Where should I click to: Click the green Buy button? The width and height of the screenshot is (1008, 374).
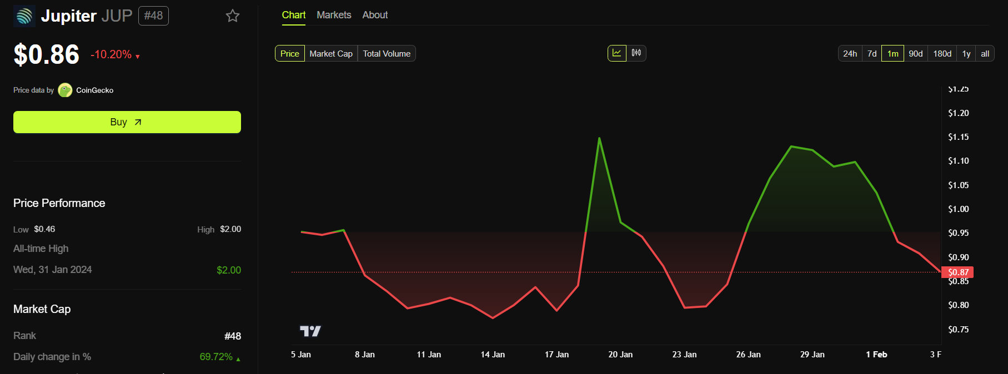point(127,122)
